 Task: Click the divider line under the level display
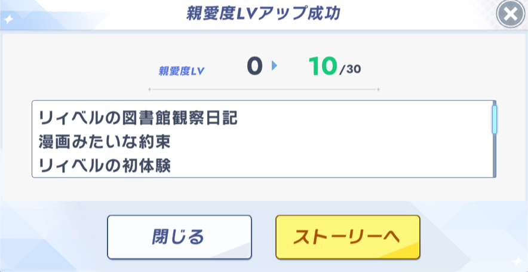click(x=263, y=90)
